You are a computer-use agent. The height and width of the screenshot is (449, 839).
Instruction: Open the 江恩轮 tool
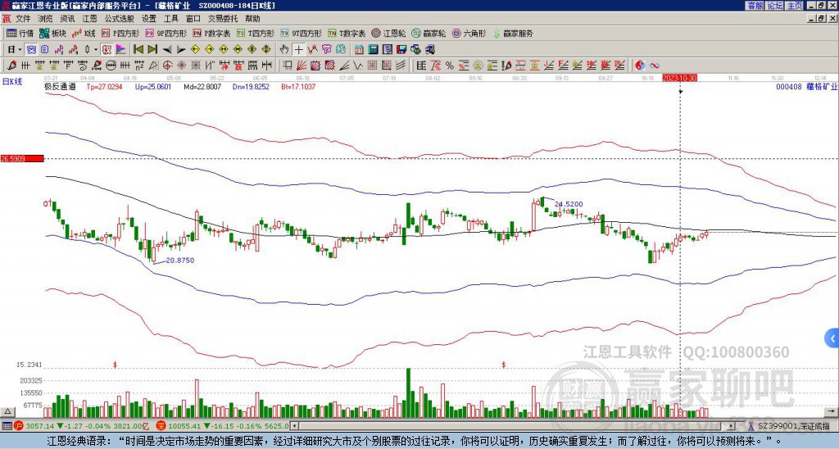click(x=388, y=33)
